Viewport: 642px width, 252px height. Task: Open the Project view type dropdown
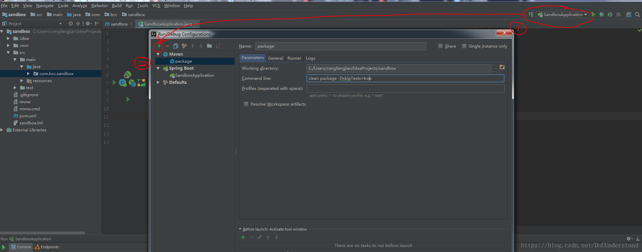[x=60, y=23]
